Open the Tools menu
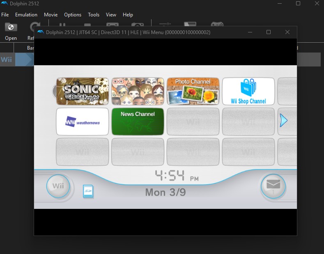This screenshot has width=324, height=254. click(94, 15)
